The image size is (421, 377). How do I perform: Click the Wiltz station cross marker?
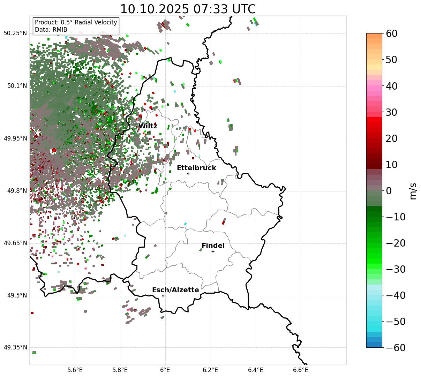tap(149, 132)
